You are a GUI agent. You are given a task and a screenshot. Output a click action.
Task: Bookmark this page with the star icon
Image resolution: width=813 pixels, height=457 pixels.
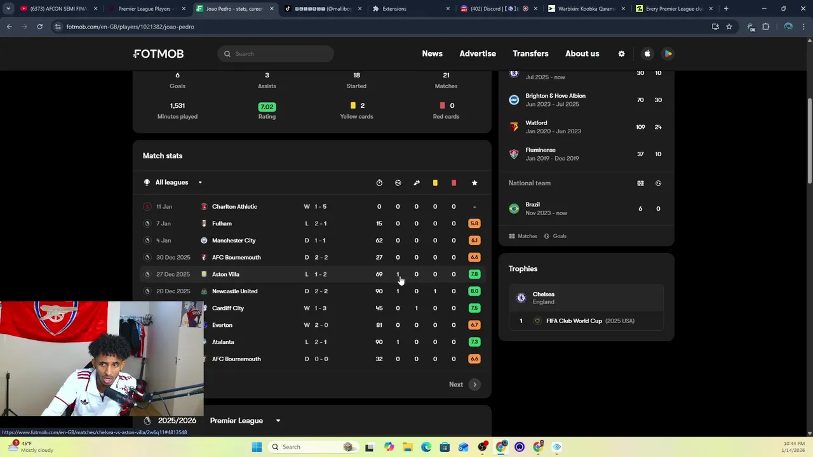tap(729, 27)
